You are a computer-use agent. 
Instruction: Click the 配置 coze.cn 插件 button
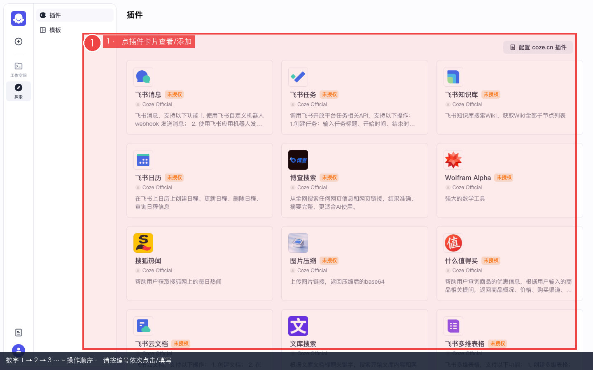click(538, 47)
